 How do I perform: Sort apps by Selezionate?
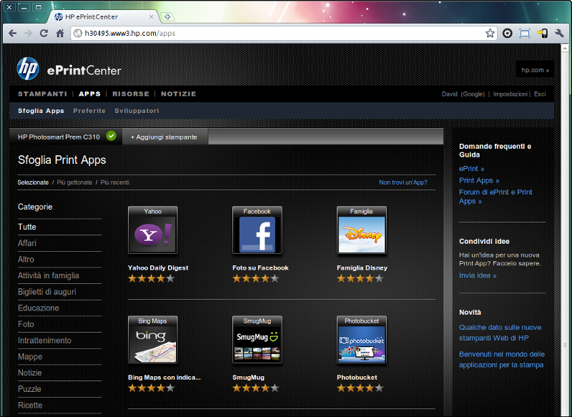(x=33, y=182)
